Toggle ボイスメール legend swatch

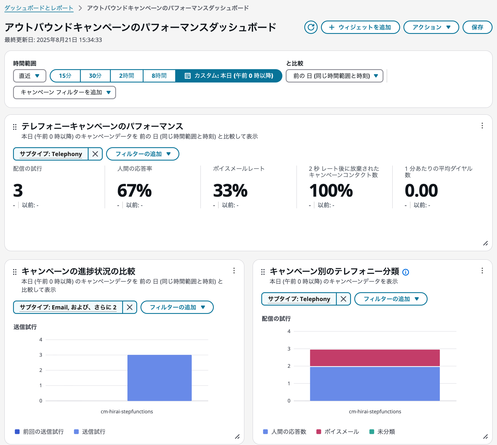(319, 432)
